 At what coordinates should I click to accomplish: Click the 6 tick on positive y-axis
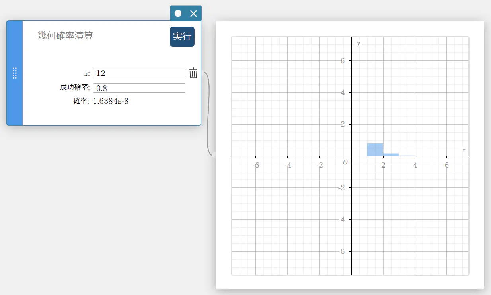coord(341,61)
